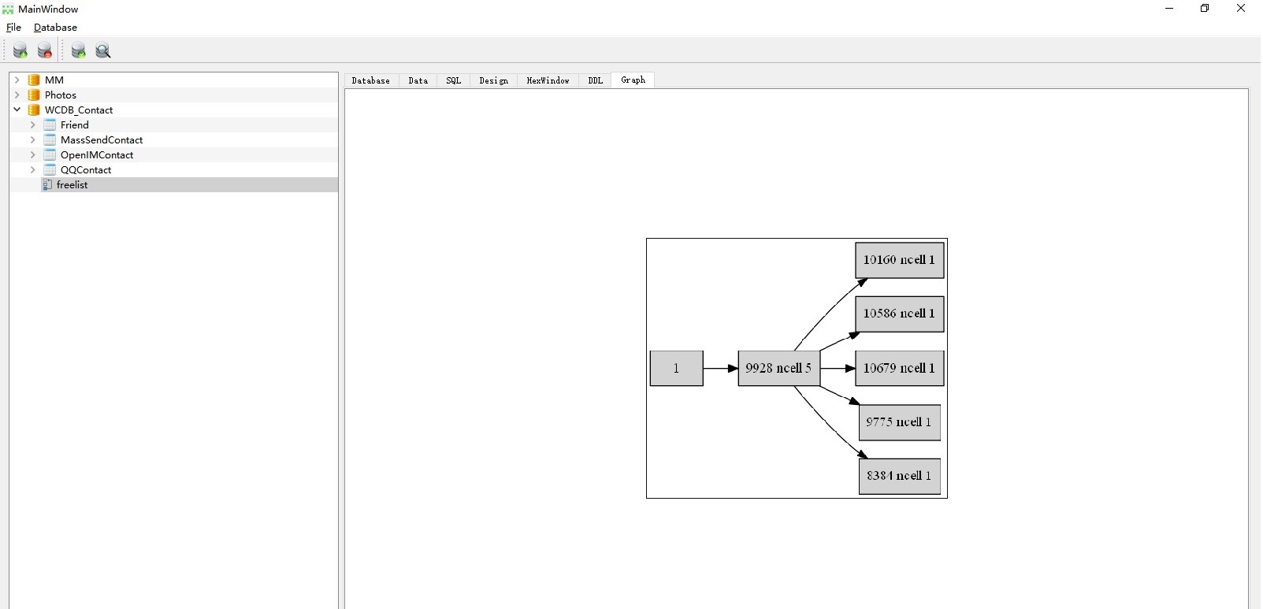
Task: Click graph node 10586 ncell 1
Action: (x=899, y=314)
